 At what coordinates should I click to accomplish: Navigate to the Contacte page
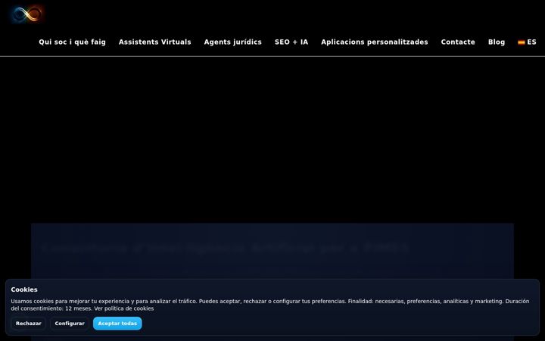[x=458, y=42]
